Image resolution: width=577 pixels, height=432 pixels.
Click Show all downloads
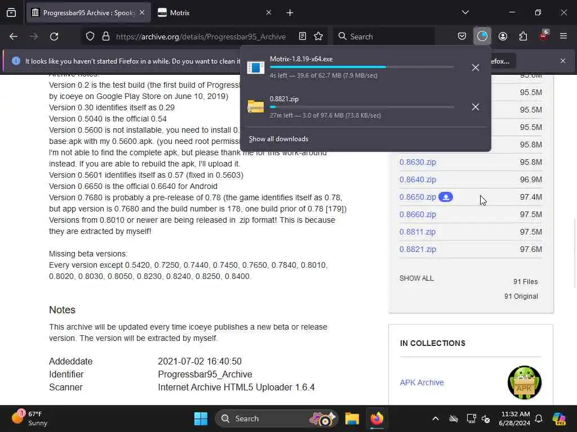[x=278, y=139]
